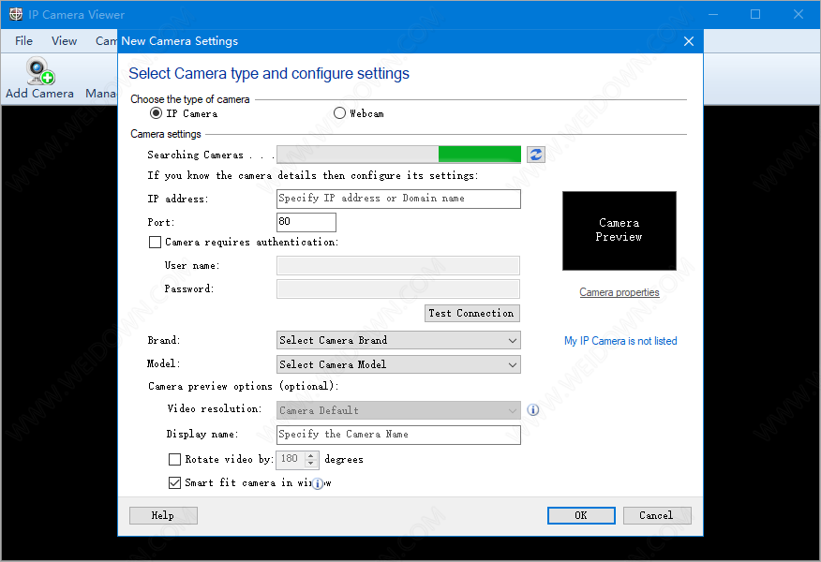Screen dimensions: 821x562
Task: Enable Camera requires authentication checkbox
Action: pos(155,242)
